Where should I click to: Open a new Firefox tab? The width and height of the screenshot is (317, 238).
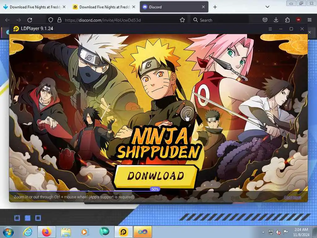click(x=215, y=7)
